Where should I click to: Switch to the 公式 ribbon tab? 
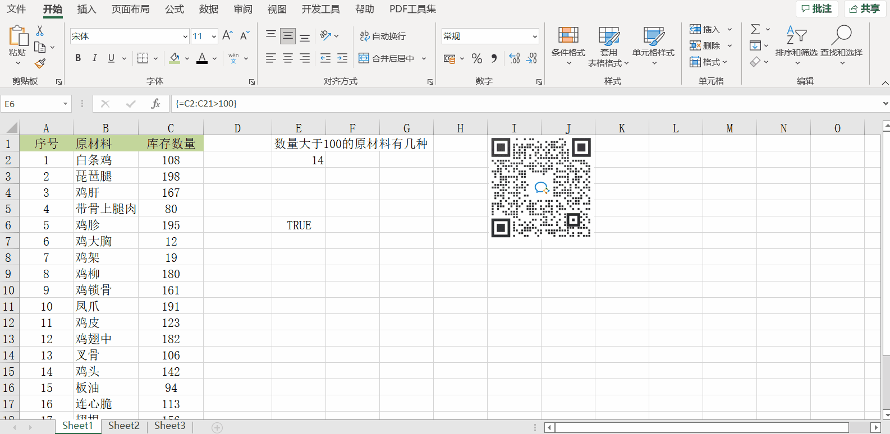point(175,9)
